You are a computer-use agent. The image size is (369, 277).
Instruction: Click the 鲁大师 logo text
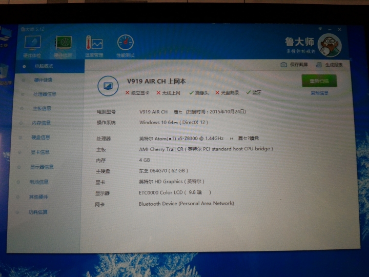(299, 42)
